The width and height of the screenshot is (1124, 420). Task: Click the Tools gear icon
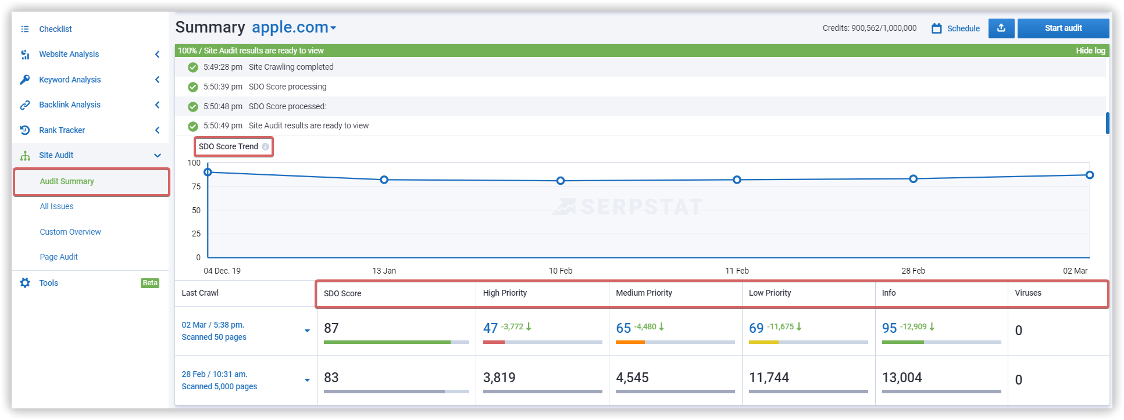pos(25,283)
